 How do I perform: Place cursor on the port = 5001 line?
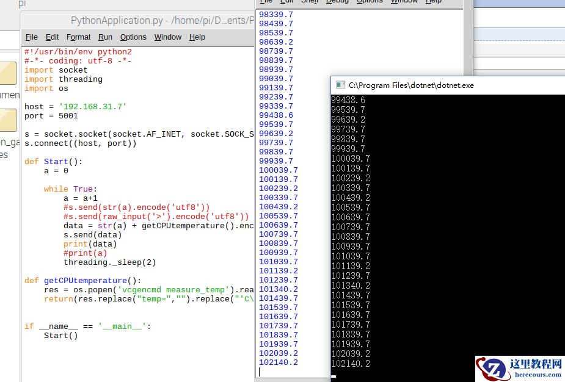51,116
